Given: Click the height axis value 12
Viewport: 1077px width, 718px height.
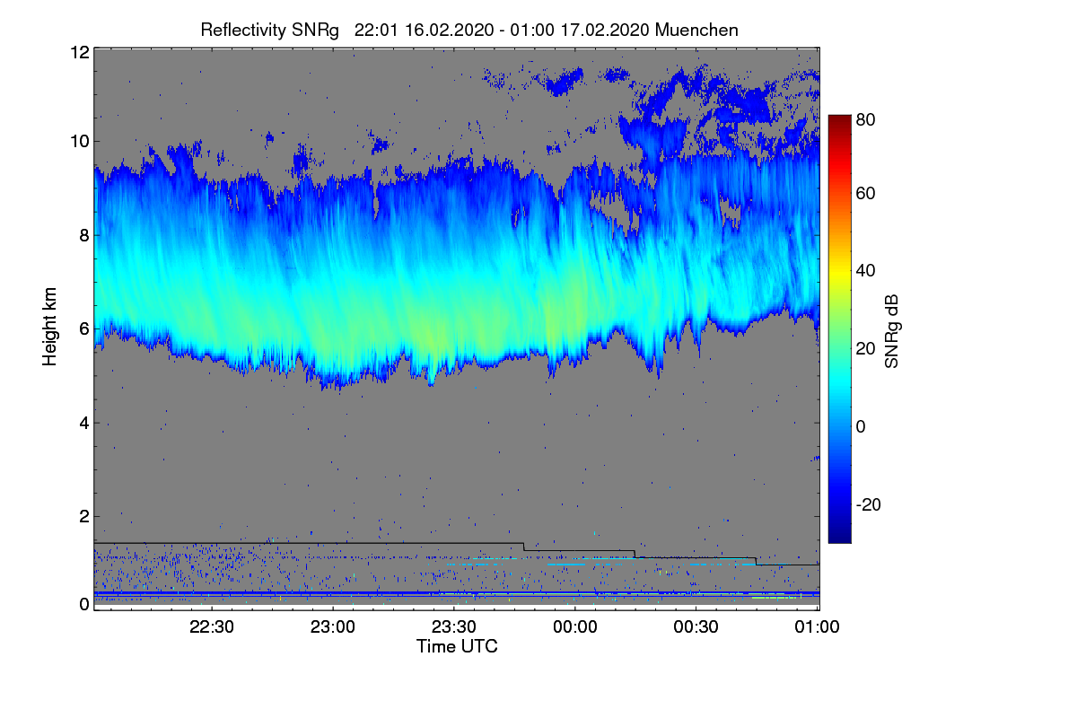Looking at the screenshot, I should tap(79, 53).
